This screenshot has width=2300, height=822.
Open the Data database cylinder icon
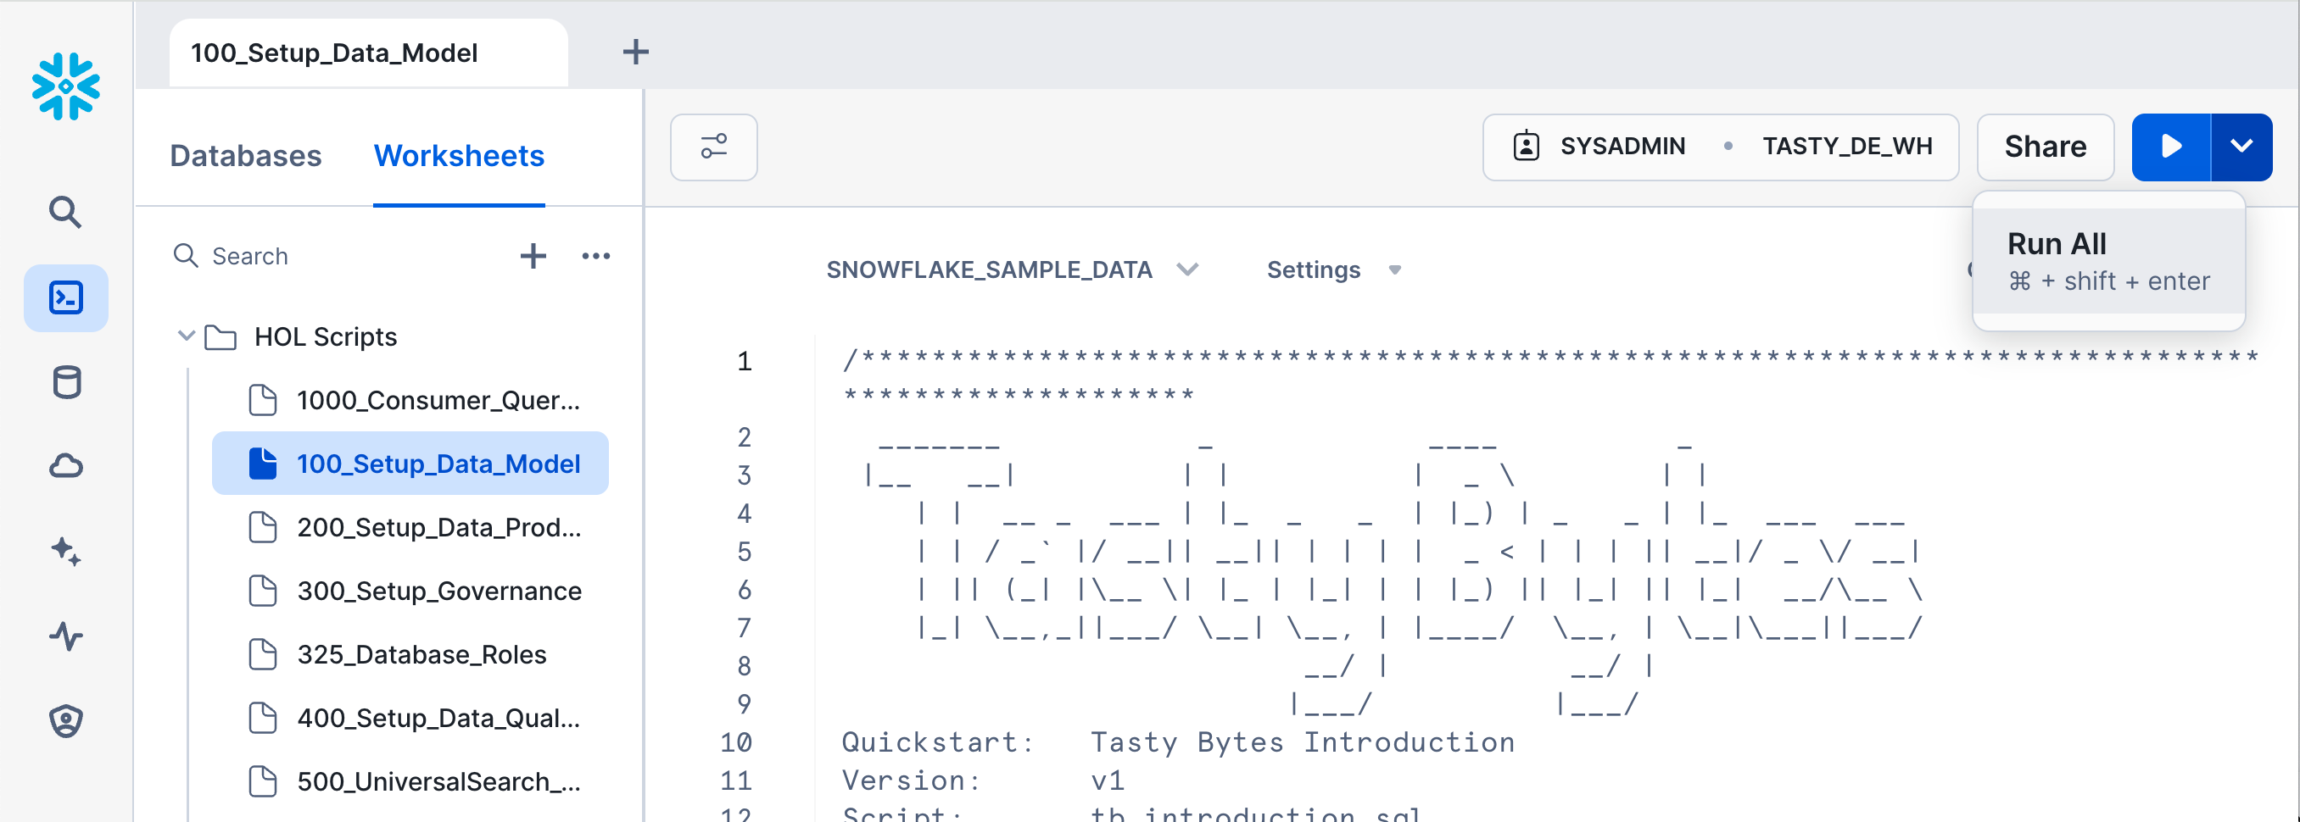tap(66, 382)
